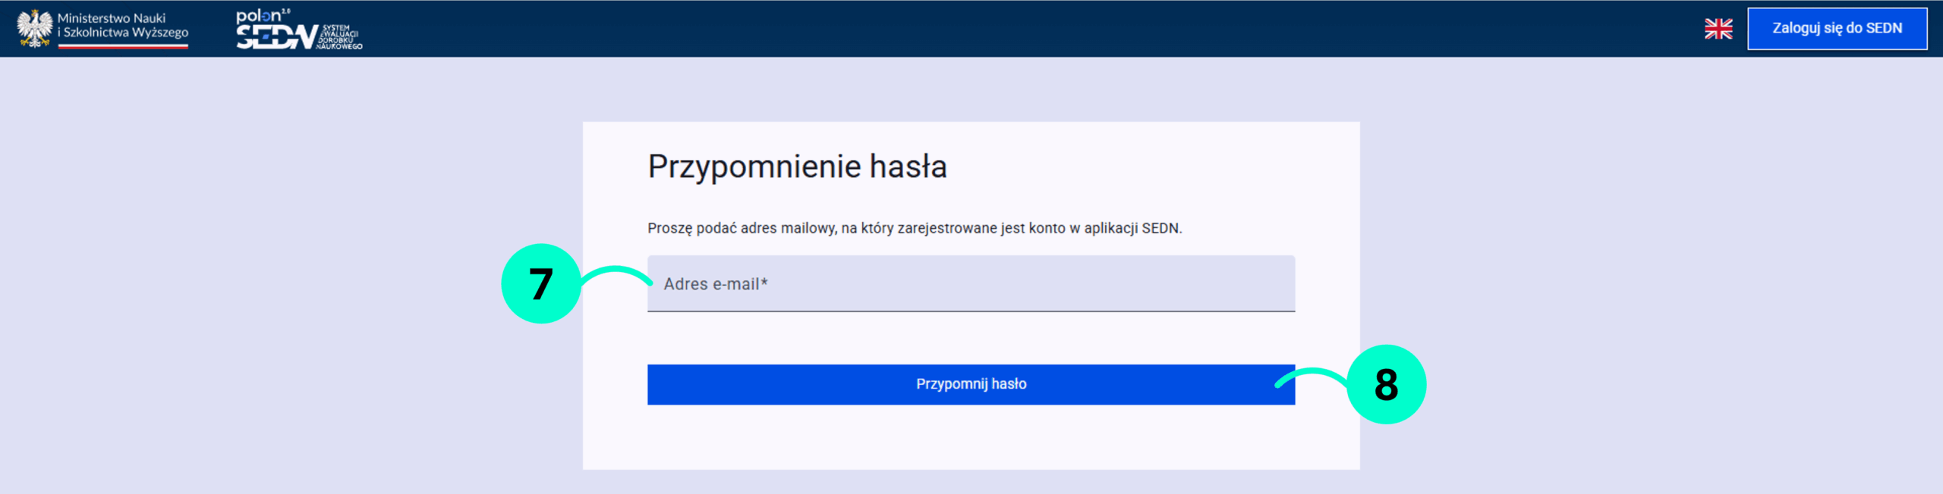The height and width of the screenshot is (494, 1943).
Task: Click the 'Przypomnienie hasła' heading
Action: 797,167
